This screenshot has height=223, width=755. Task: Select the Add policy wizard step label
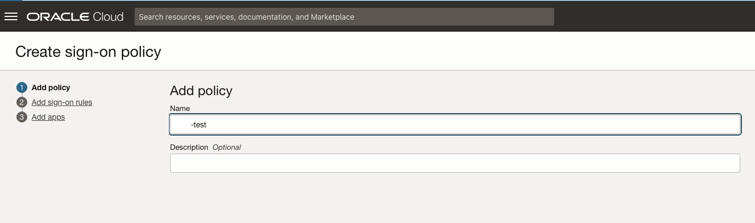[x=51, y=87]
